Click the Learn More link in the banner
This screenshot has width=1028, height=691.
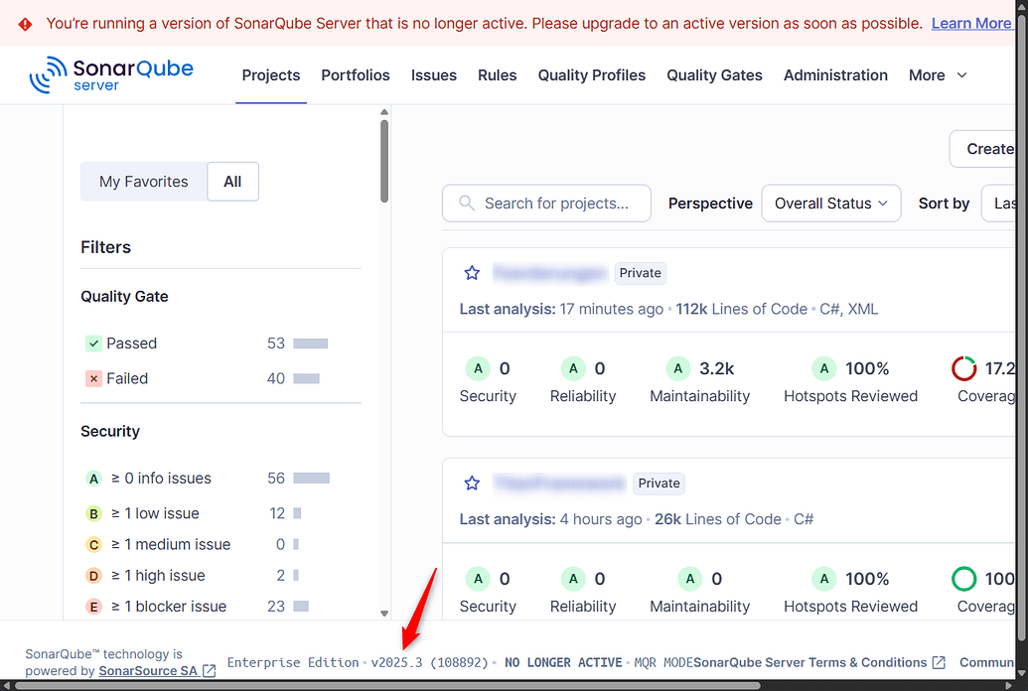tap(971, 22)
